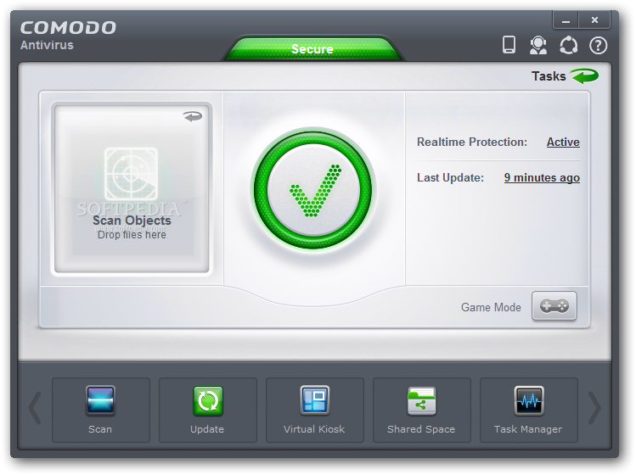The width and height of the screenshot is (636, 475).
Task: Click the 'Realtime Protection:' label
Action: pyautogui.click(x=472, y=142)
